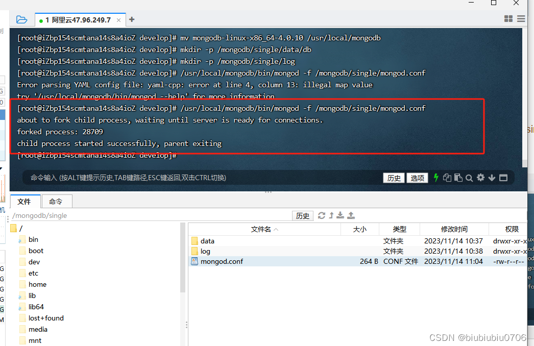The height and width of the screenshot is (346, 534).
Task: Switch to the 命令 tab
Action: tap(56, 202)
